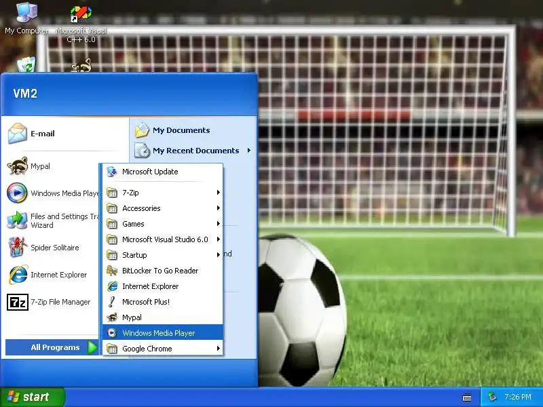Open the Recycle Bin desktop icon

[26, 64]
